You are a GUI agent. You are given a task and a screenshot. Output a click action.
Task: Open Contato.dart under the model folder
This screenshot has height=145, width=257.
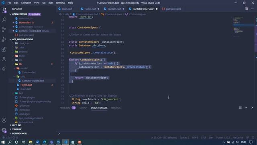[29, 72]
